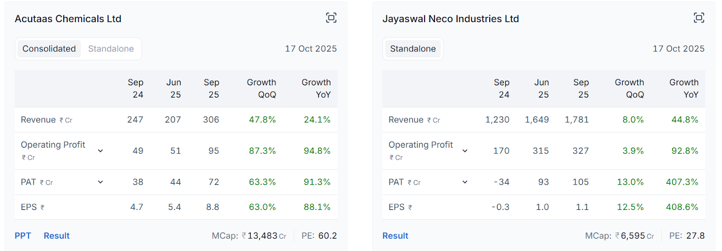Expand PAT row for Acutaas Chemicals
The width and height of the screenshot is (722, 251).
click(x=101, y=182)
